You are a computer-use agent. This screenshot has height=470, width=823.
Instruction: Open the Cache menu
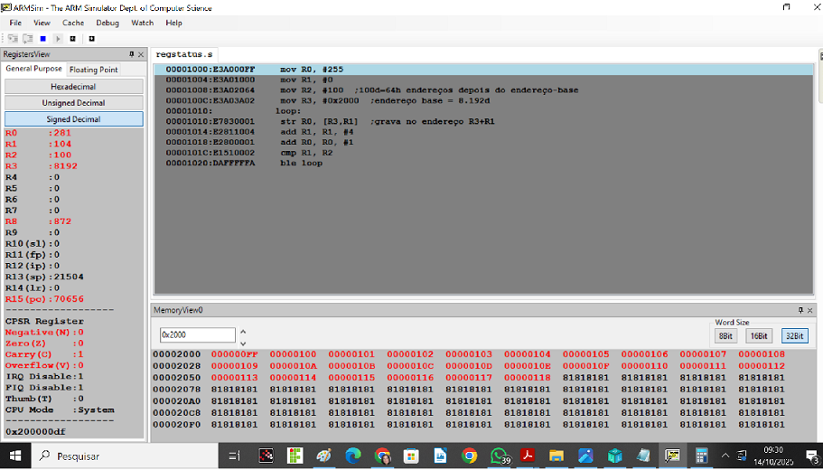[x=73, y=23]
